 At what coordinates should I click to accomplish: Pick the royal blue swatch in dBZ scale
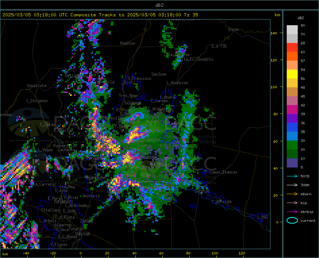pyautogui.click(x=292, y=127)
